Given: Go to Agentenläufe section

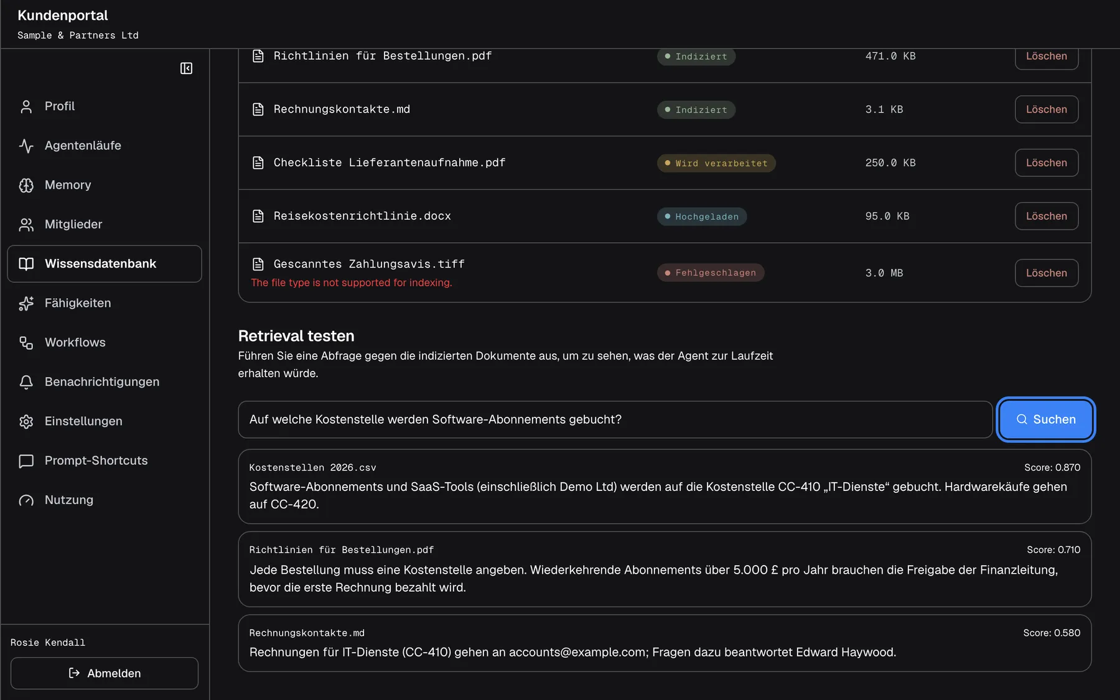Looking at the screenshot, I should pos(105,146).
